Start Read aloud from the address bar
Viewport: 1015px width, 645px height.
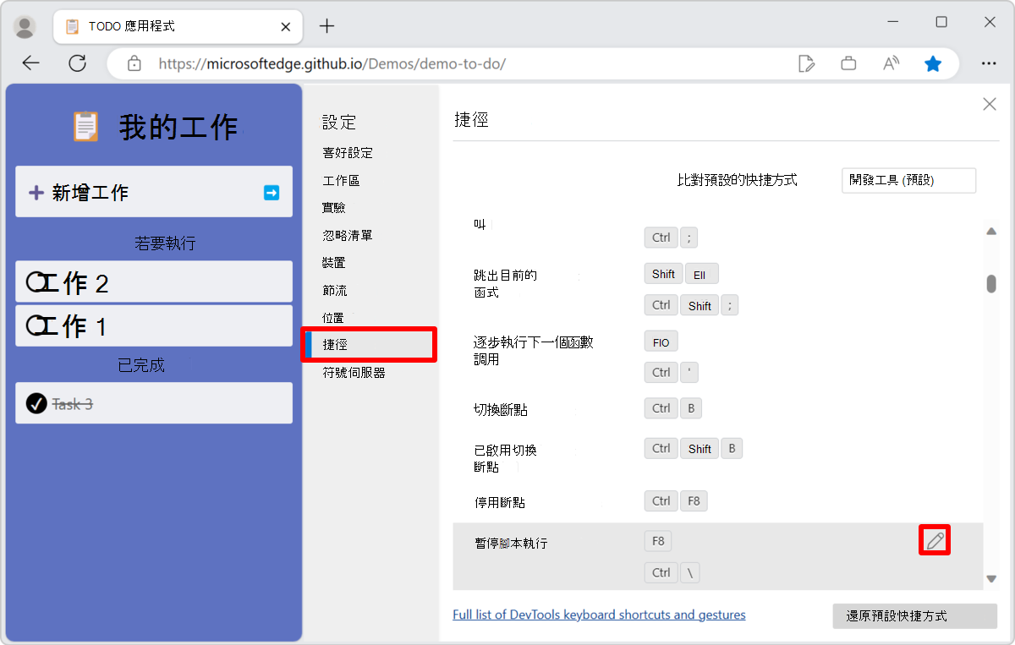coord(891,63)
